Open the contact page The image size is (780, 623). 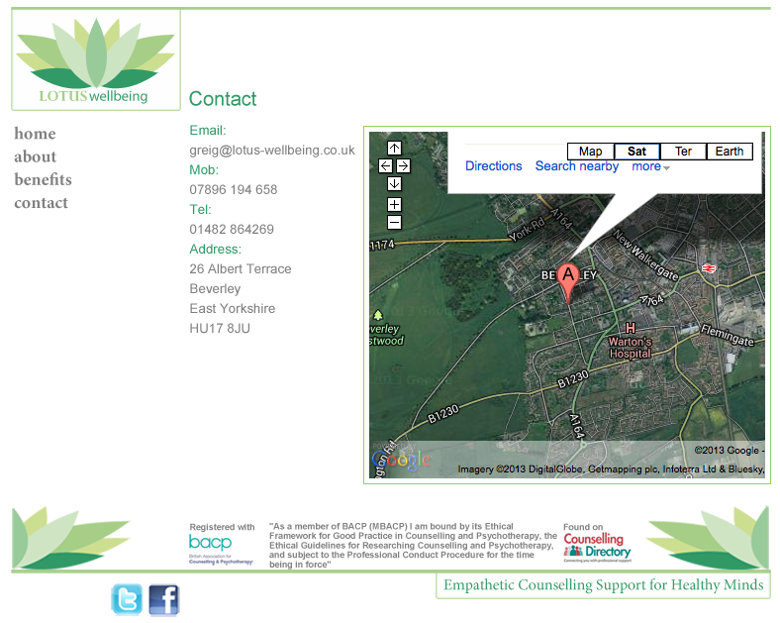pyautogui.click(x=41, y=203)
